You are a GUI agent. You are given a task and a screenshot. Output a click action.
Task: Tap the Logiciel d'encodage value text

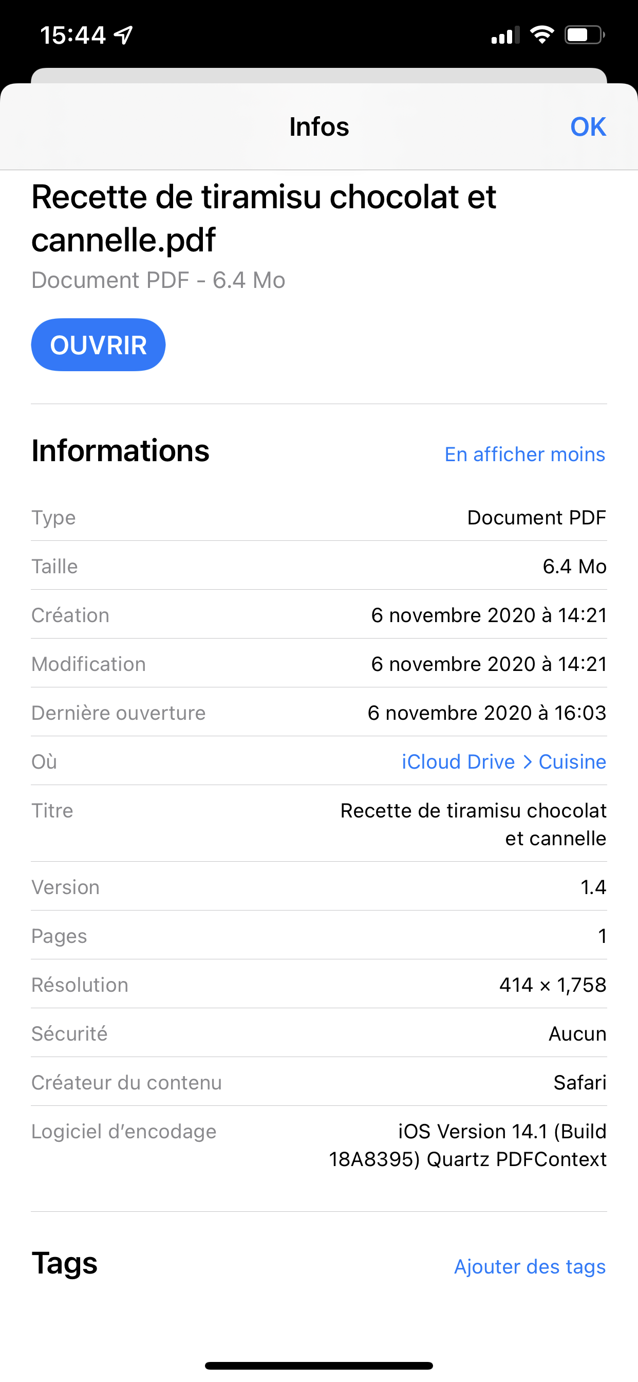(467, 1145)
